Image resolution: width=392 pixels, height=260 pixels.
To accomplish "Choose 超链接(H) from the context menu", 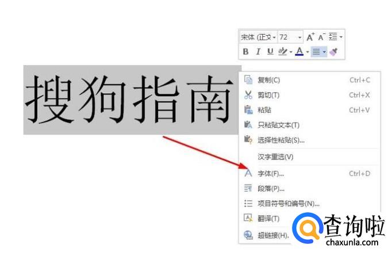I will (273, 235).
